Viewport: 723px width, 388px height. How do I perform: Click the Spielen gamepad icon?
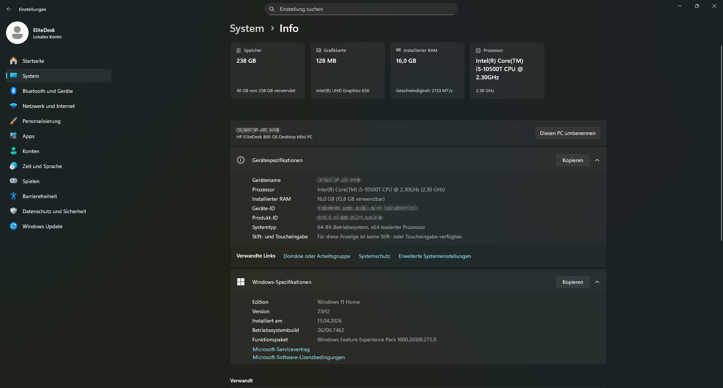(x=14, y=181)
